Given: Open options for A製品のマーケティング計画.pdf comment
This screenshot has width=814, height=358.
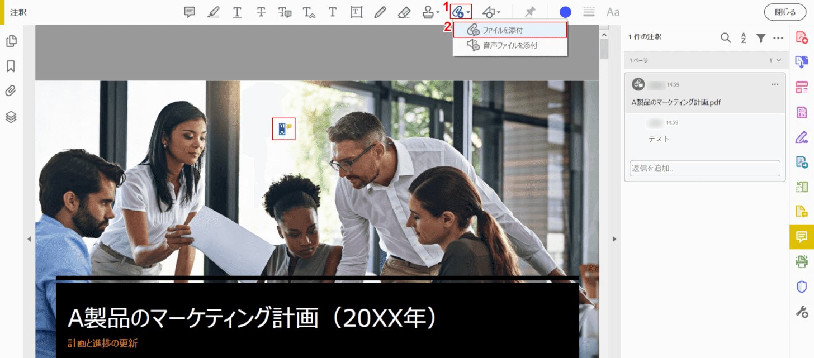Looking at the screenshot, I should coord(775,84).
